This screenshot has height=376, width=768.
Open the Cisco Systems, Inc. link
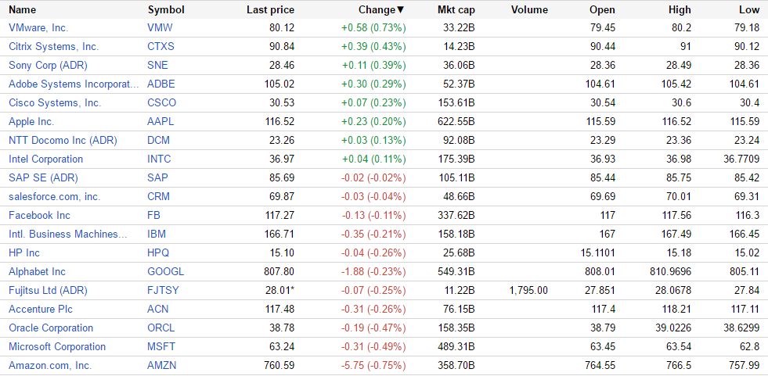[55, 102]
